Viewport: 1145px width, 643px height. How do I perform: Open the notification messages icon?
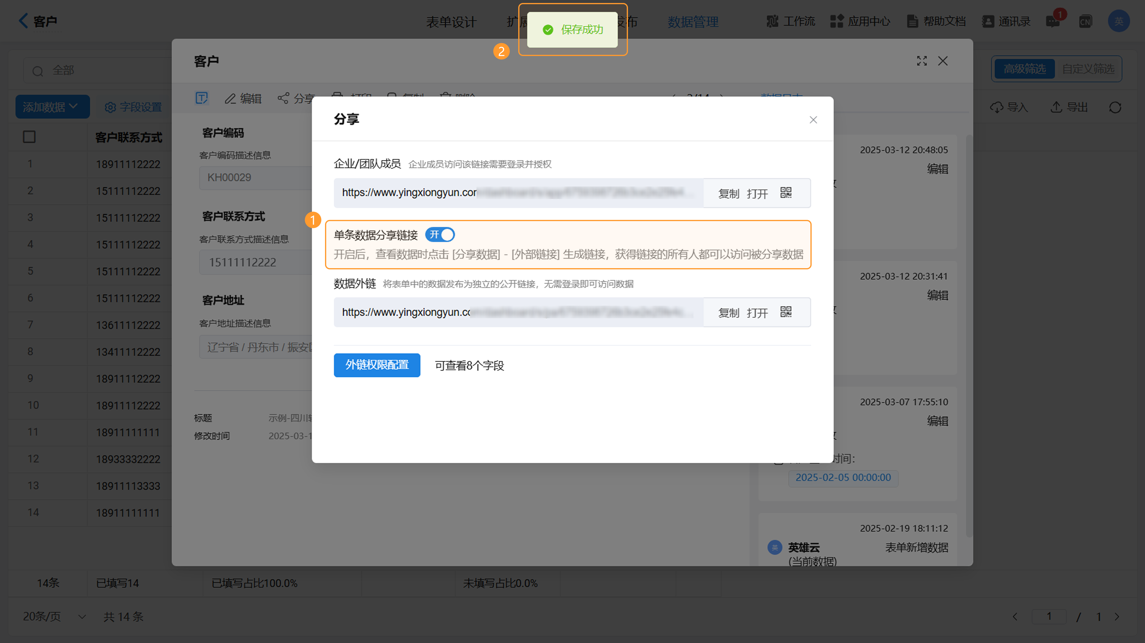click(x=1053, y=21)
